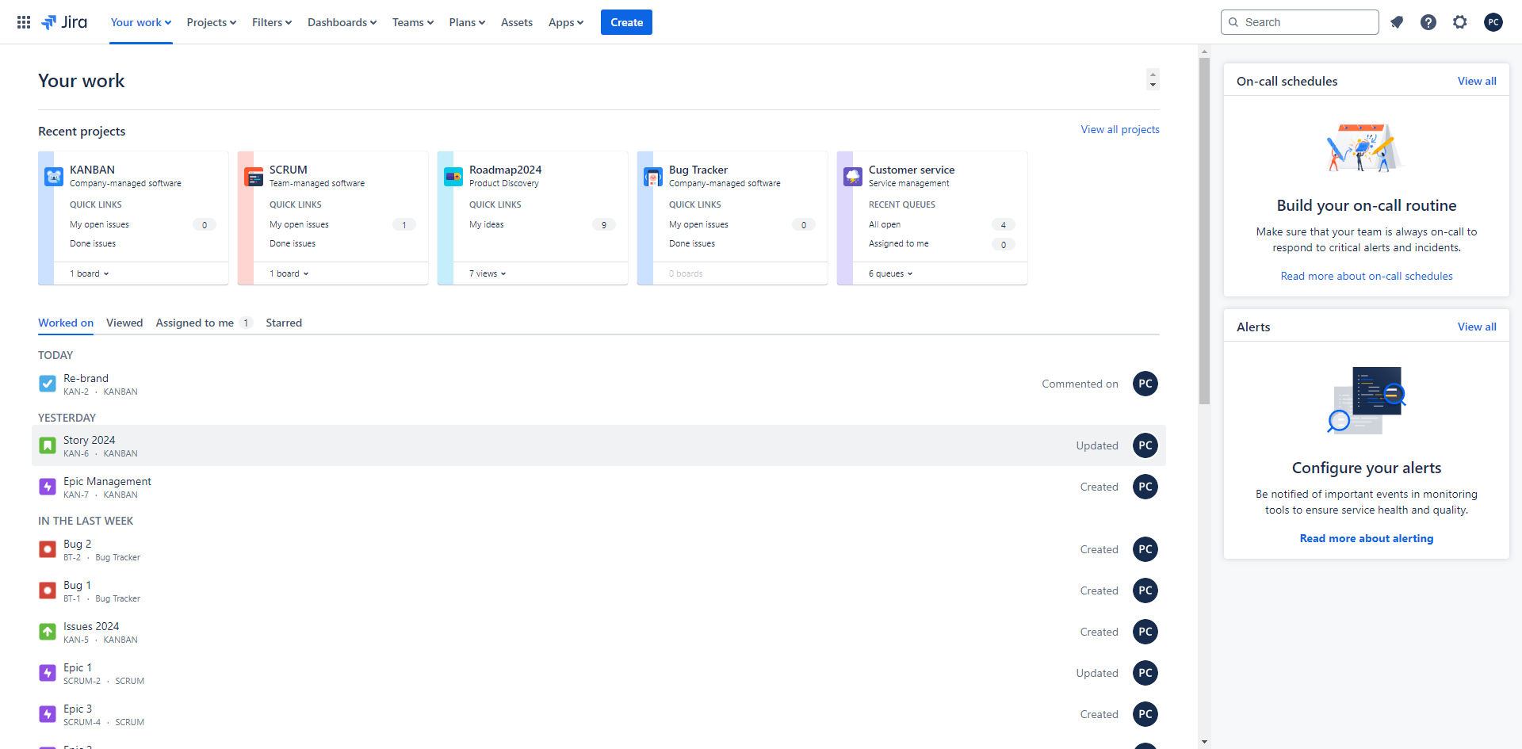Expand the Projects dropdown menu

point(212,22)
